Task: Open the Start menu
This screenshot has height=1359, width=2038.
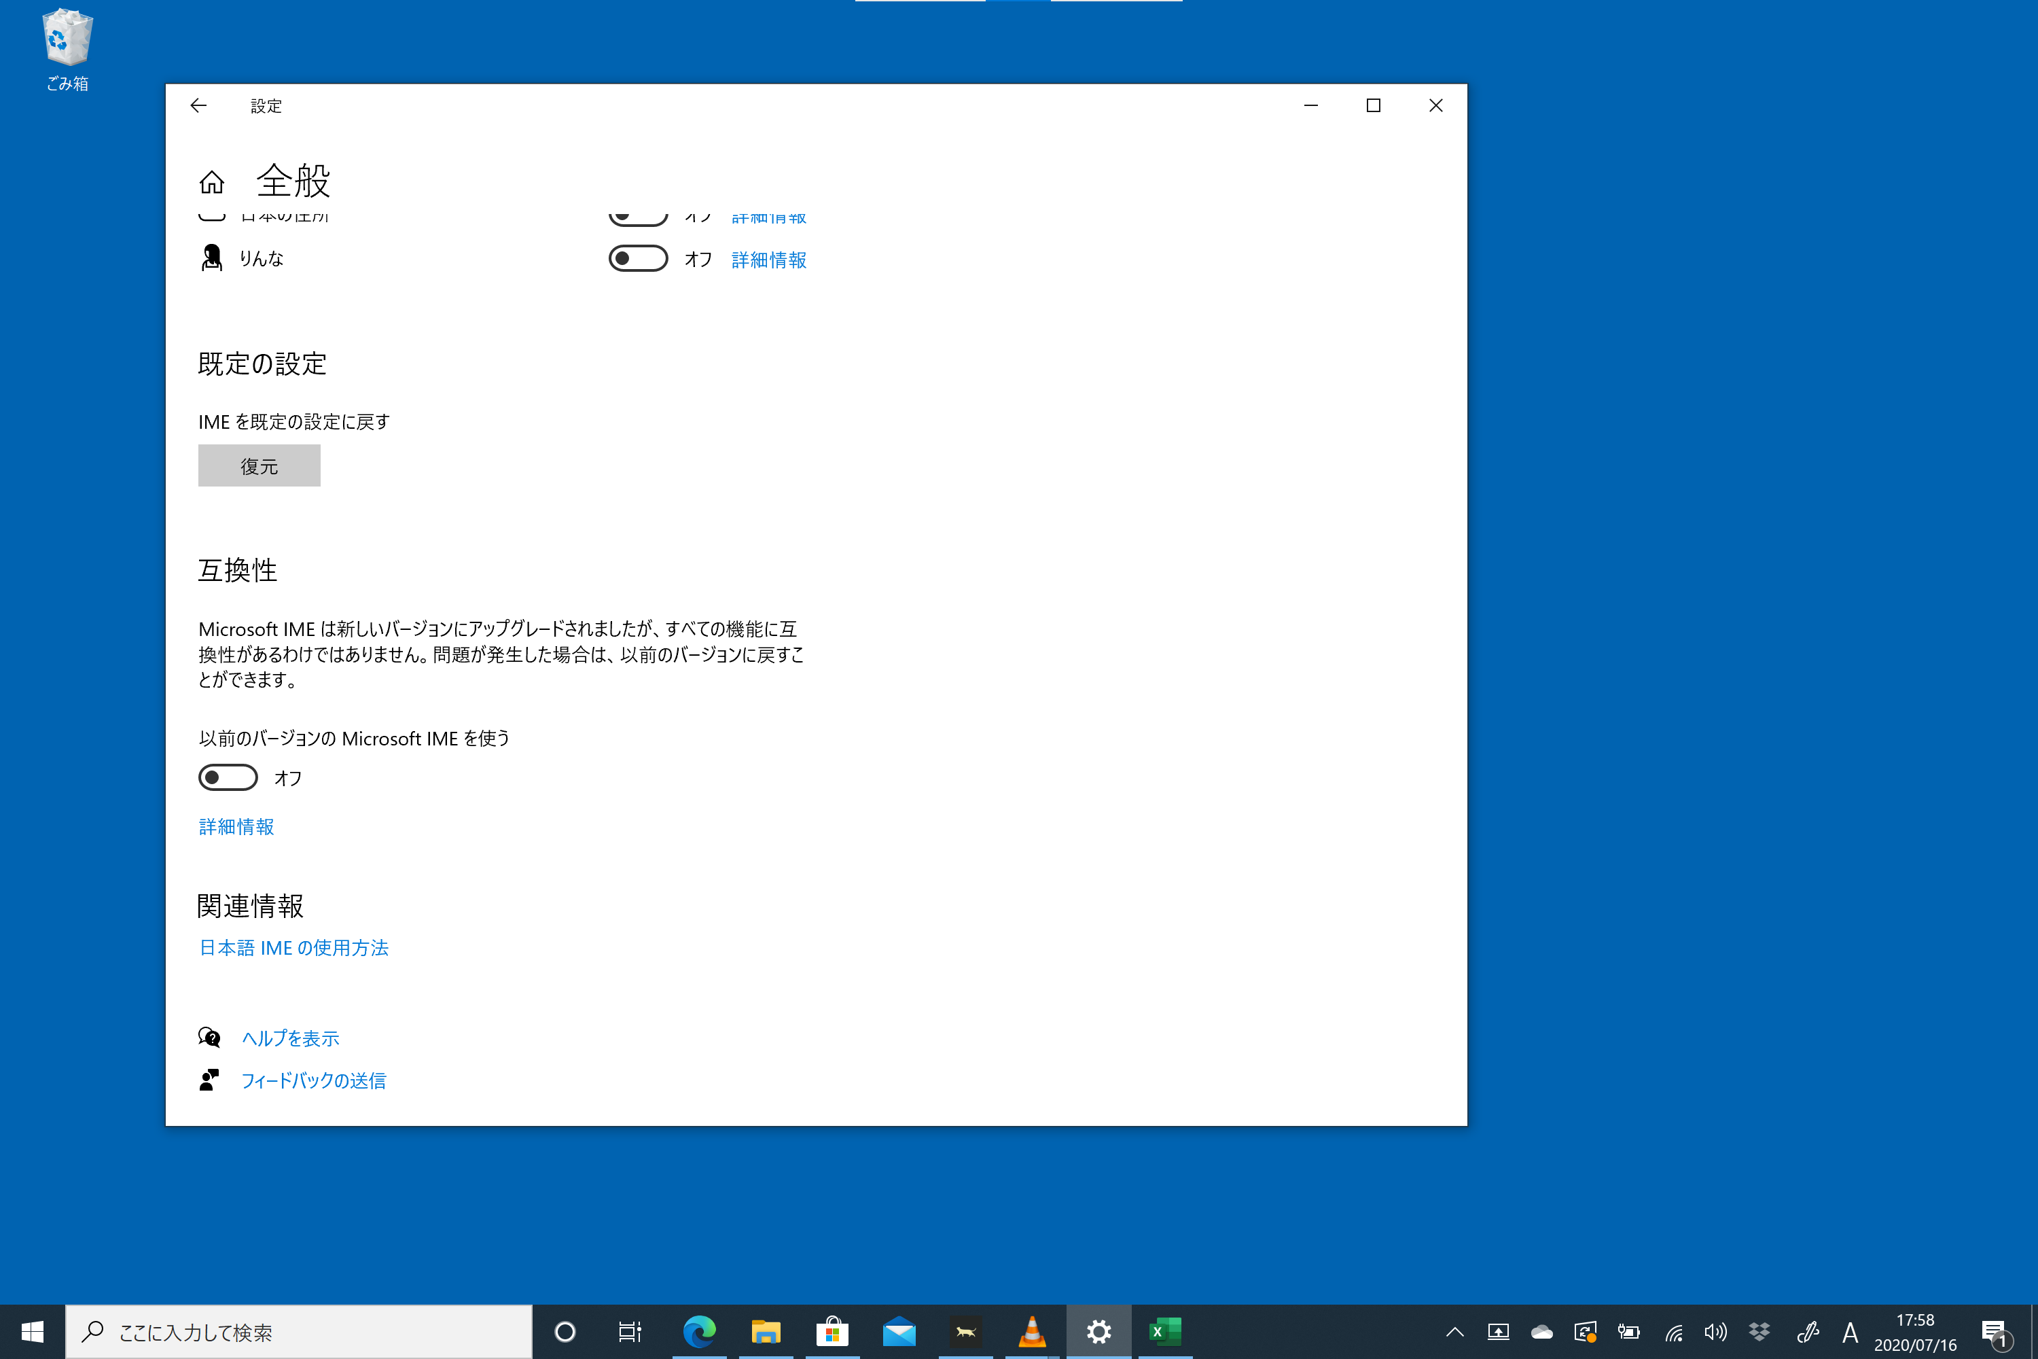Action: pos(32,1332)
